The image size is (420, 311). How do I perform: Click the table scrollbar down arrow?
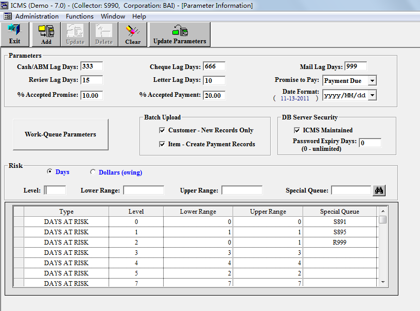pyautogui.click(x=383, y=282)
